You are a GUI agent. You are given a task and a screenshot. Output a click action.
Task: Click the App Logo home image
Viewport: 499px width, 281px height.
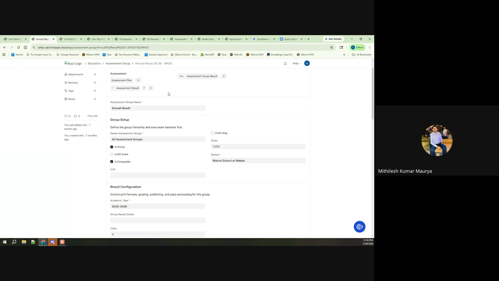[73, 63]
